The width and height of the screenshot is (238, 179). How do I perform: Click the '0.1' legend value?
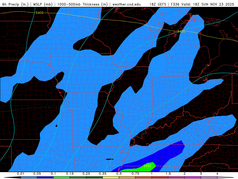(54, 174)
